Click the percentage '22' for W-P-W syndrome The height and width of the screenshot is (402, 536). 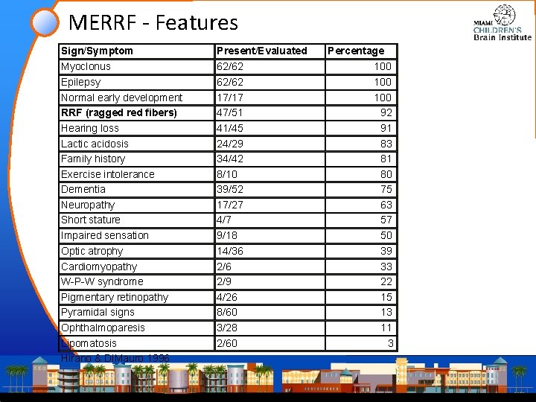(x=386, y=281)
